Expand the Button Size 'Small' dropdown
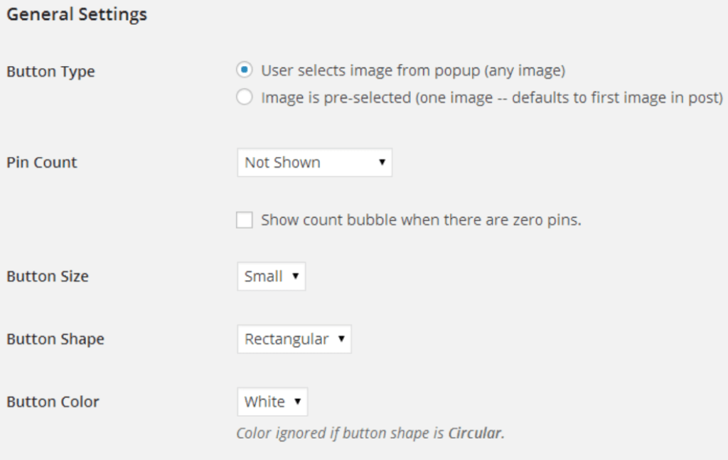This screenshot has width=728, height=460. pos(271,276)
